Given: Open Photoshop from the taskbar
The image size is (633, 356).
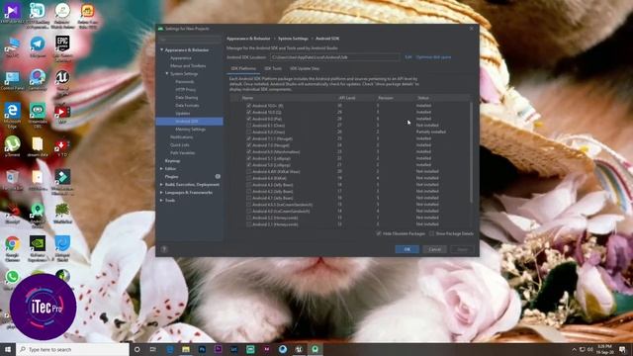Looking at the screenshot, I should coord(202,349).
